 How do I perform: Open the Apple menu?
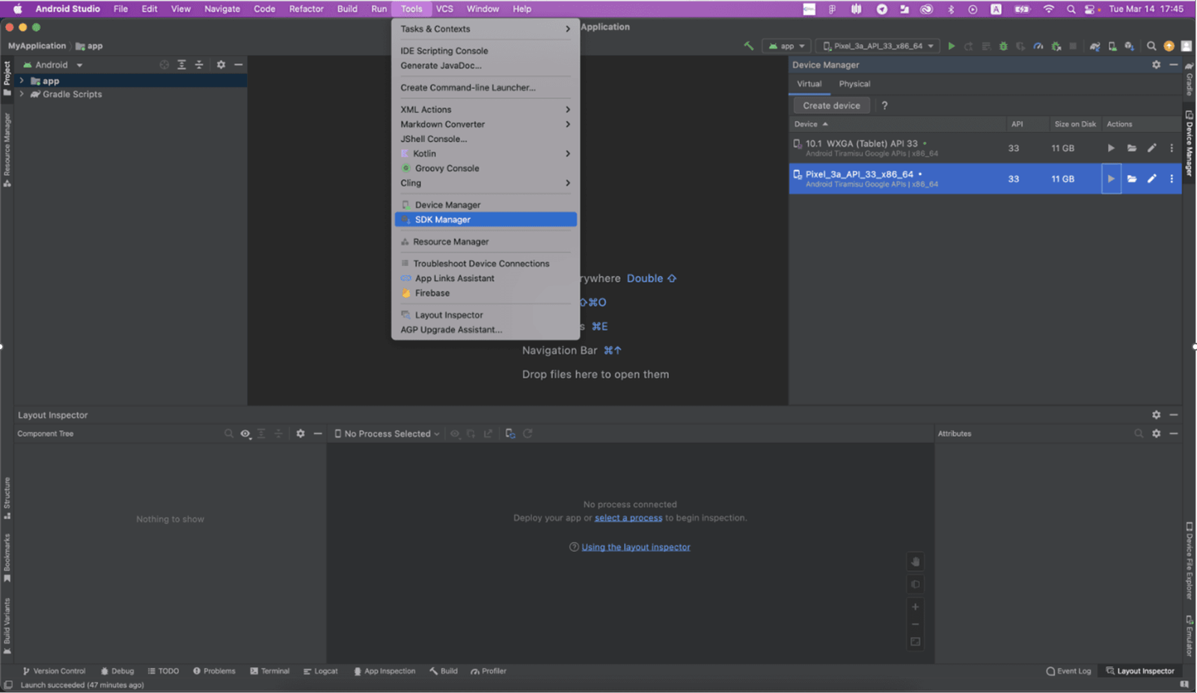[x=17, y=9]
